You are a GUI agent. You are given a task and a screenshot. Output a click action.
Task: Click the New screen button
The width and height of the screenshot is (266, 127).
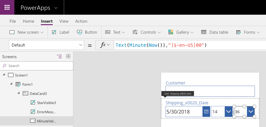(26, 32)
